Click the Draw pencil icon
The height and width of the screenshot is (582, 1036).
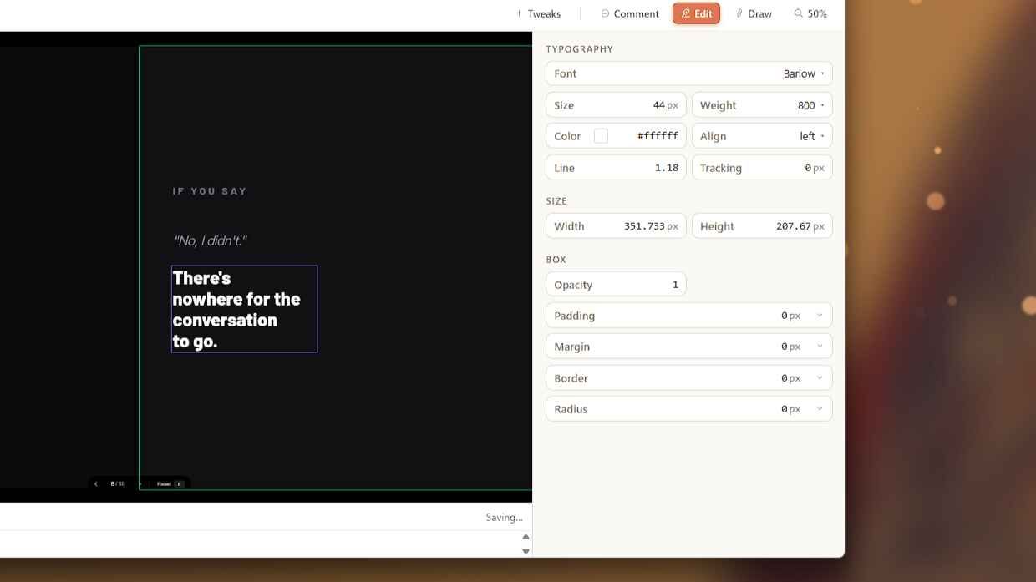(739, 13)
